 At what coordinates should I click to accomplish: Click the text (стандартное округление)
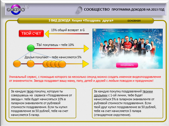click(x=112, y=115)
